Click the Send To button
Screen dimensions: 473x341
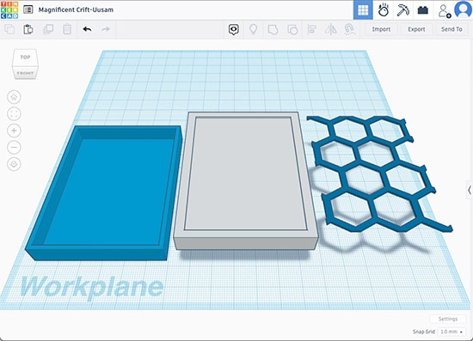(451, 29)
